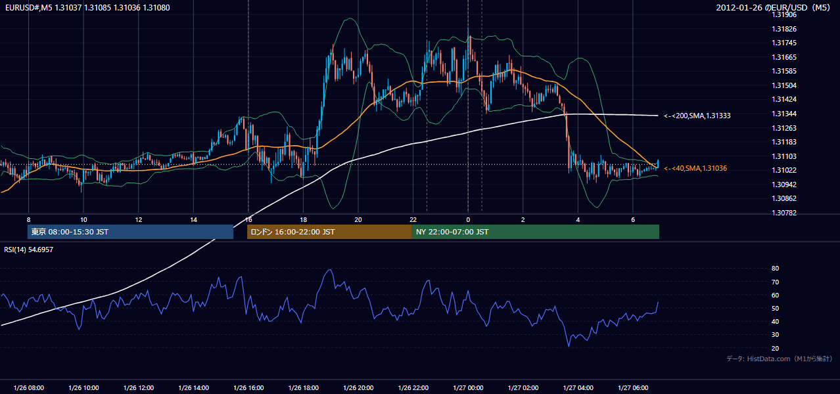Click the 1/26 16:00 time axis label
The height and width of the screenshot is (394, 840).
click(x=248, y=388)
